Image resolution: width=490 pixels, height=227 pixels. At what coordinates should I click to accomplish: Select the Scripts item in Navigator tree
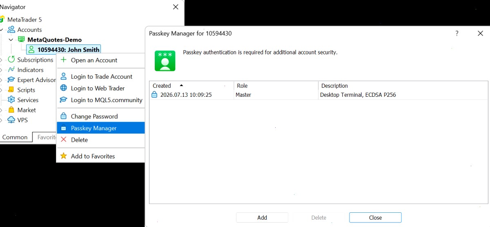click(26, 90)
